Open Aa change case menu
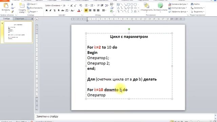 [x=72, y=11]
